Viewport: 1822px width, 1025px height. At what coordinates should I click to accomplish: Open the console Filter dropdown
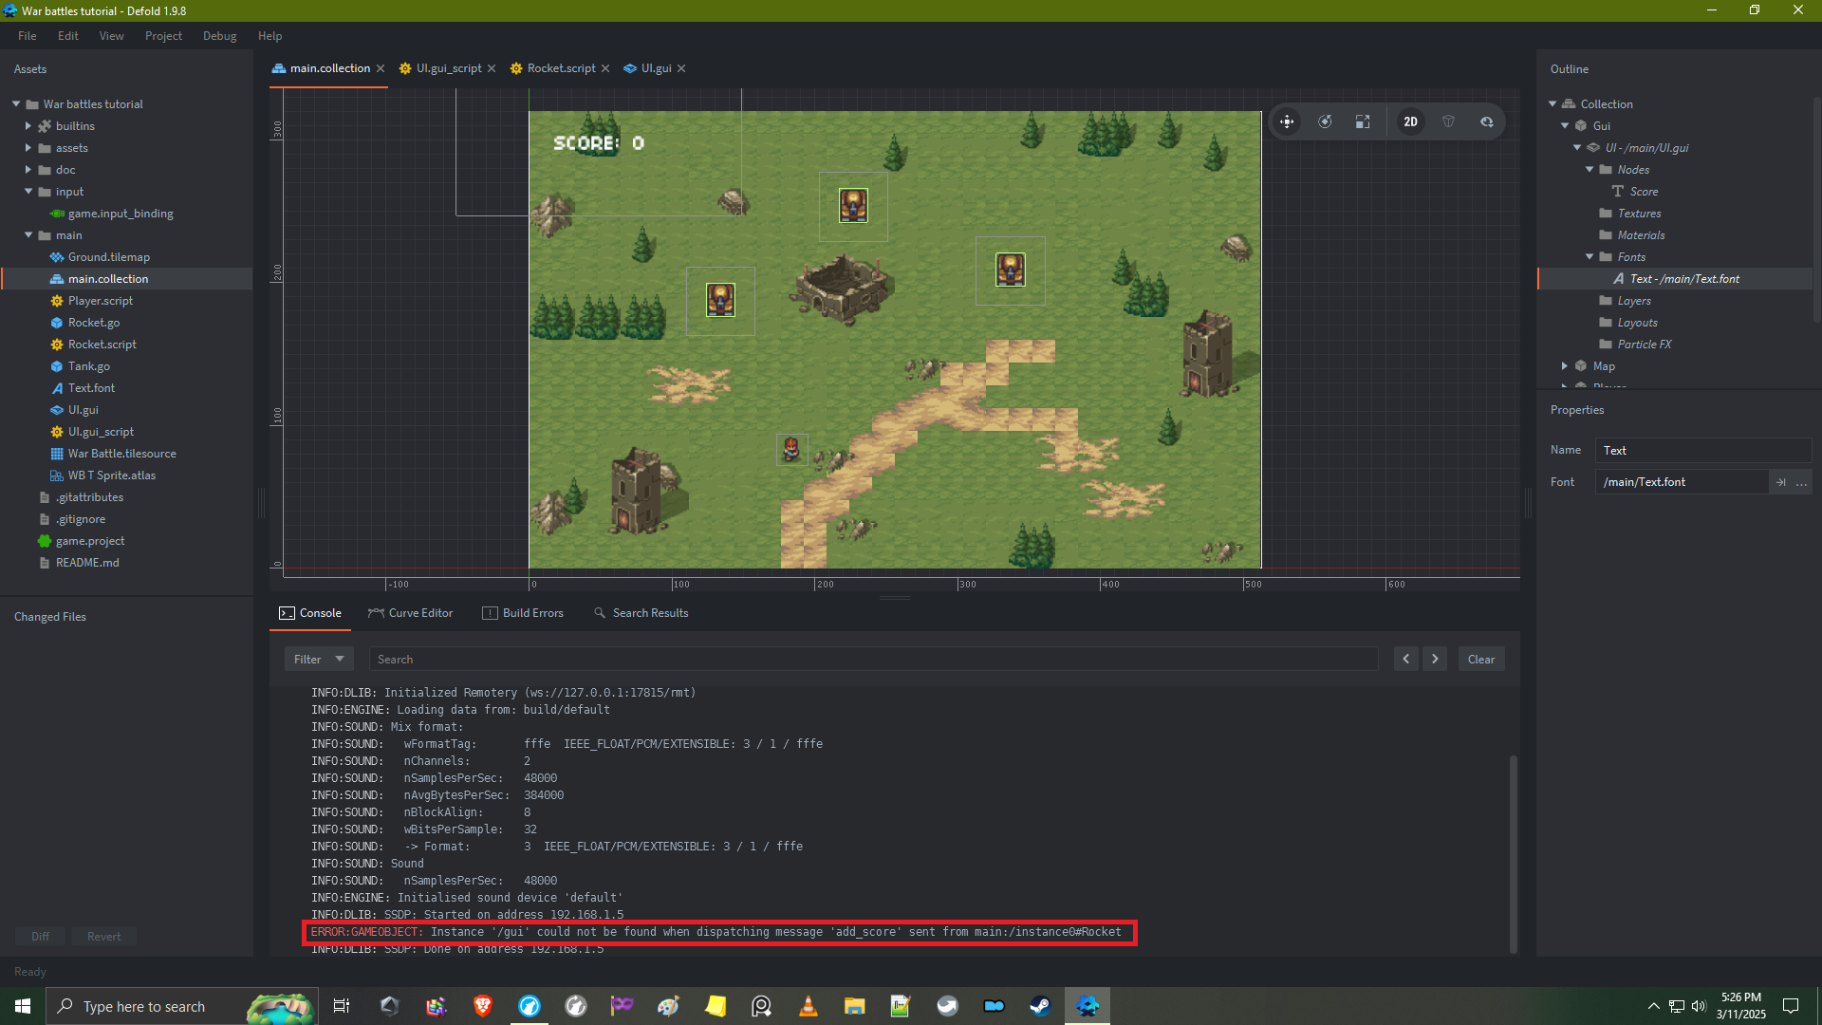coord(319,659)
